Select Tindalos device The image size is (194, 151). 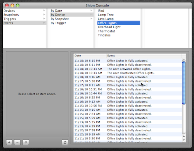tap(119, 35)
